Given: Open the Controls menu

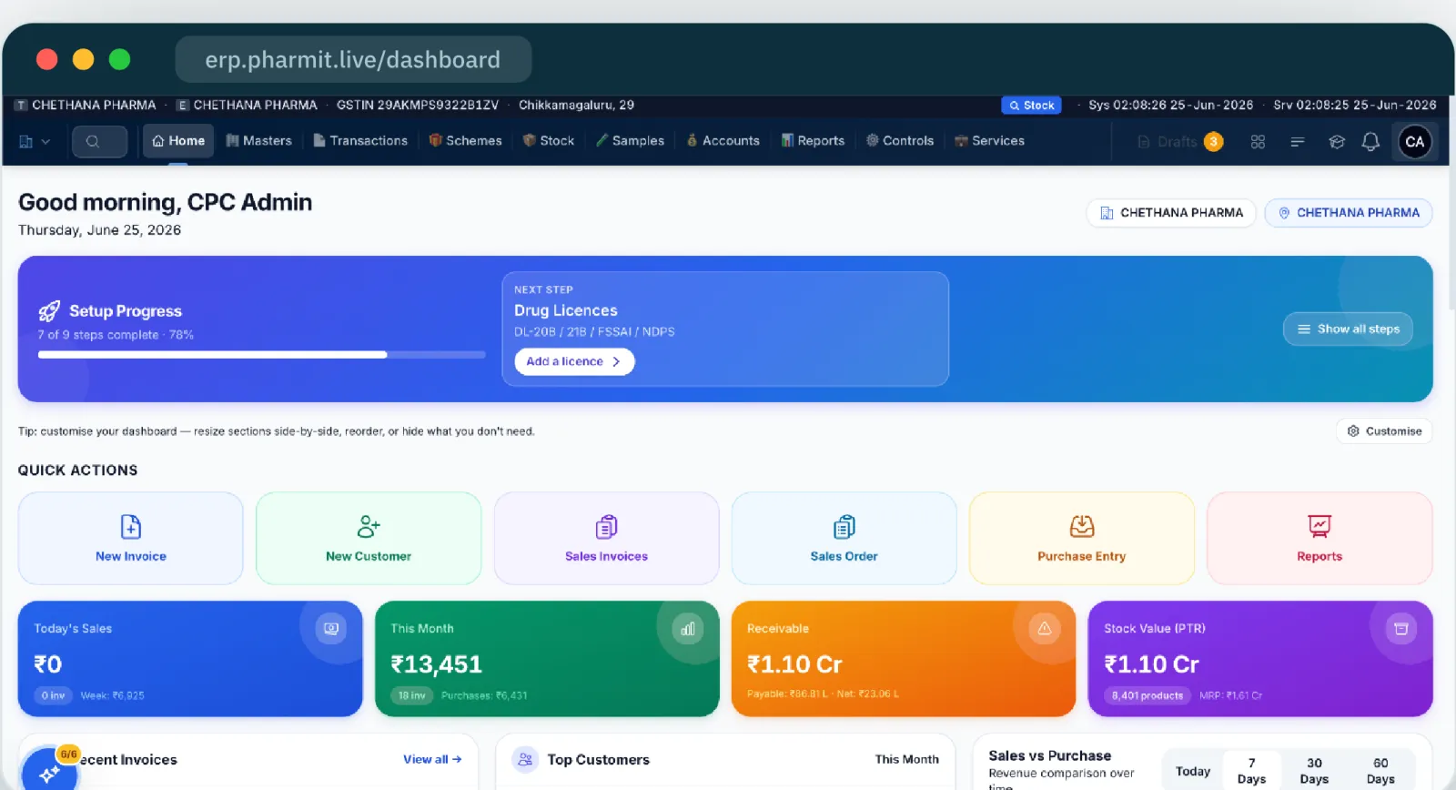Looking at the screenshot, I should coord(900,141).
